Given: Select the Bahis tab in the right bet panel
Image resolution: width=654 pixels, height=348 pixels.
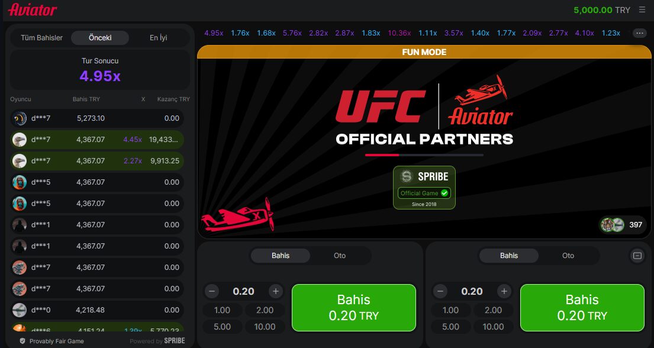Looking at the screenshot, I should coord(509,255).
